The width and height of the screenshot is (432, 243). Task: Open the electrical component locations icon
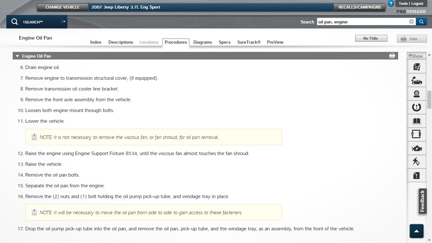(x=417, y=162)
